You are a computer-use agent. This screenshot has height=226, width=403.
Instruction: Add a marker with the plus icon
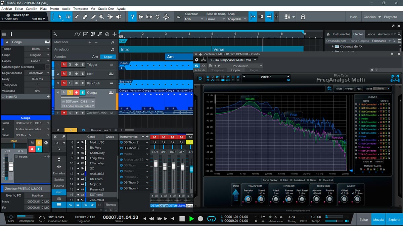point(90,42)
